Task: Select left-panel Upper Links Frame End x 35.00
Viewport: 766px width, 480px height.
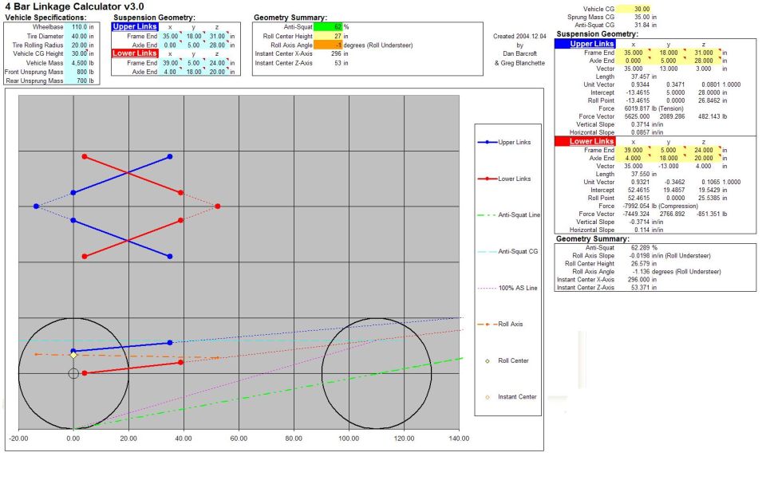Action: point(170,36)
